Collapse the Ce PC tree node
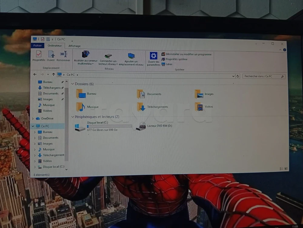The image size is (303, 228). (x=33, y=126)
